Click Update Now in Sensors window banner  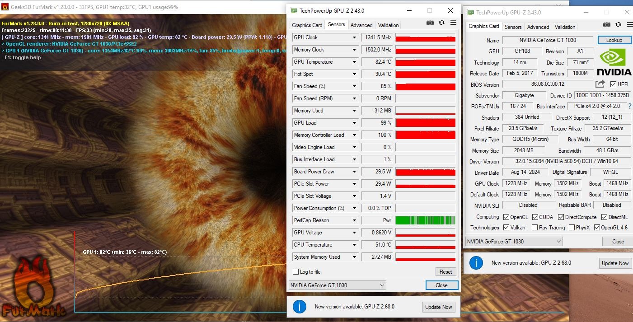click(438, 307)
